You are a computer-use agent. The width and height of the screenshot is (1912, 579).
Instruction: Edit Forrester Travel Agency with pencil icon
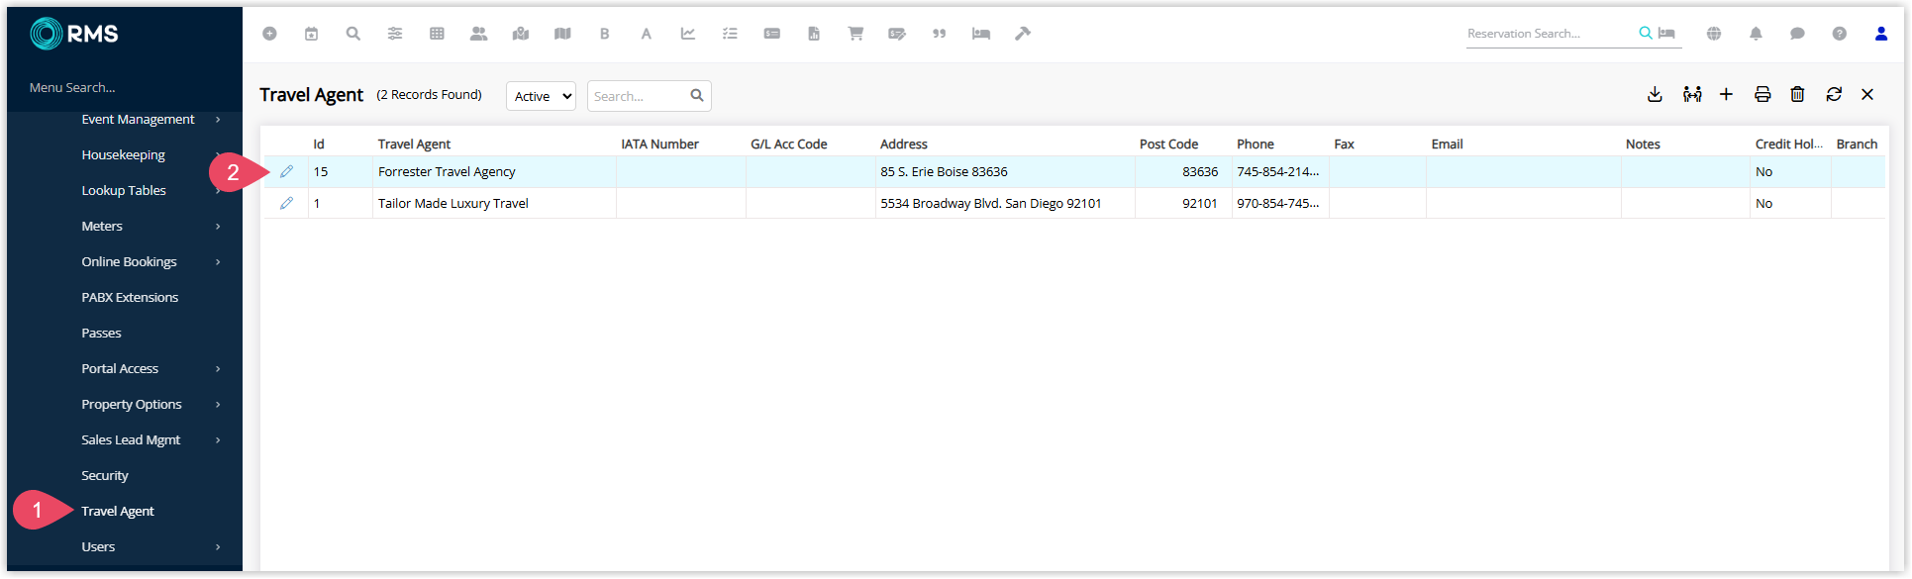point(286,171)
